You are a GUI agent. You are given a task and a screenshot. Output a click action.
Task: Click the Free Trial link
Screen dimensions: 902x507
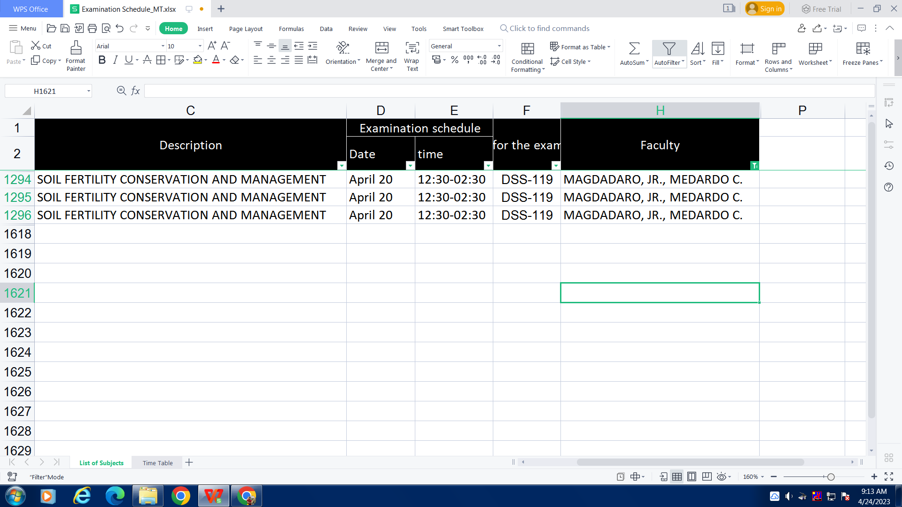click(x=821, y=9)
